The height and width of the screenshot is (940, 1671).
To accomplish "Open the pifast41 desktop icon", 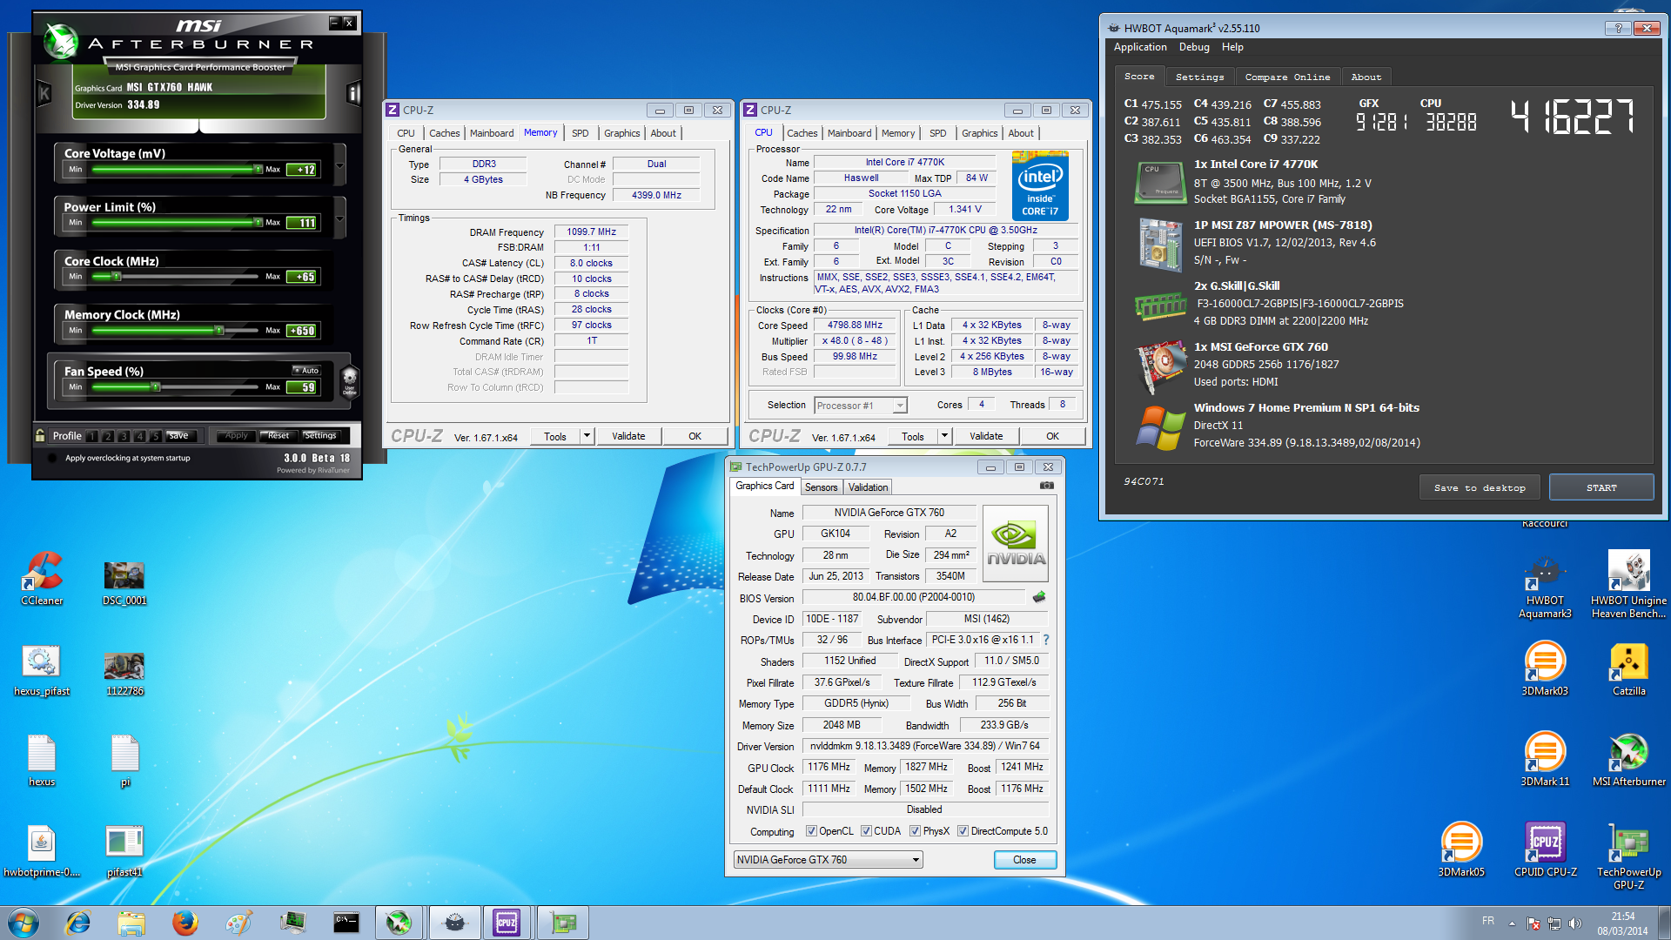I will (124, 850).
